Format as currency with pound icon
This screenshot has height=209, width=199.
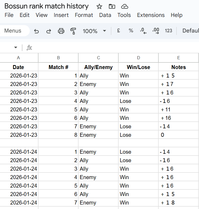(119, 30)
